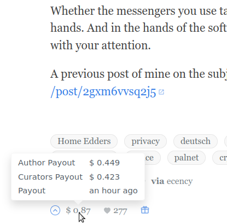Click the 'an hour ago' payout time
Image resolution: width=227 pixels, height=224 pixels.
pos(113,191)
